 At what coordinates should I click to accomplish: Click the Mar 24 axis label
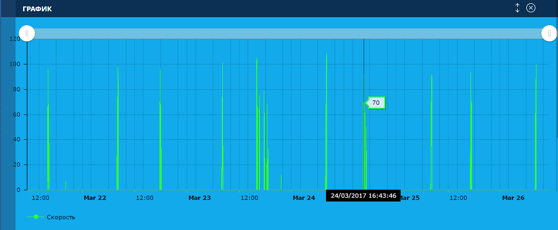pyautogui.click(x=303, y=198)
